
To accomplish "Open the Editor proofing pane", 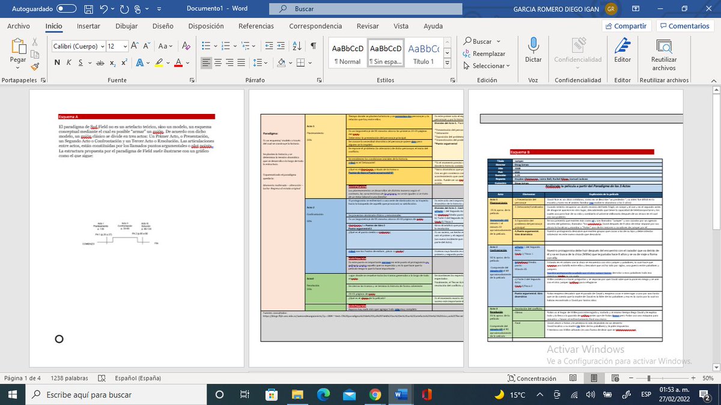I will (x=622, y=50).
